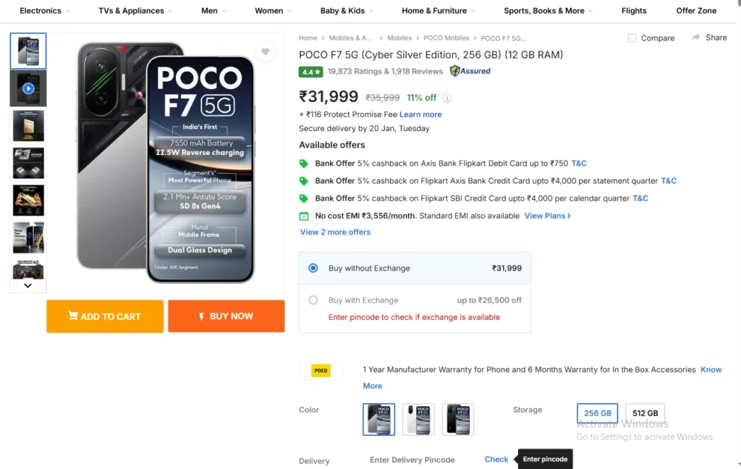Click the Share arrow icon
This screenshot has height=469, width=741.
(x=695, y=38)
